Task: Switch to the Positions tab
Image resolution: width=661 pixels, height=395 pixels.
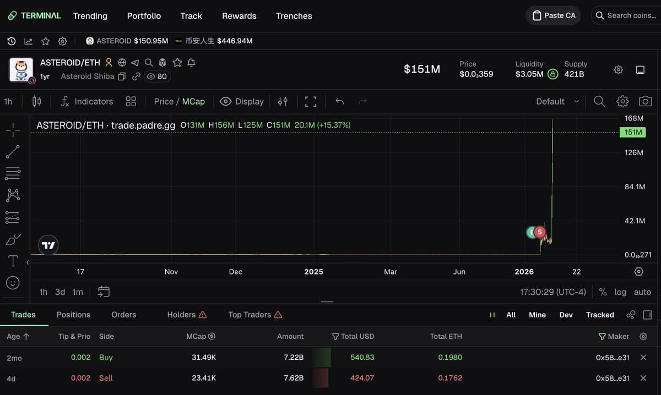Action: click(73, 315)
